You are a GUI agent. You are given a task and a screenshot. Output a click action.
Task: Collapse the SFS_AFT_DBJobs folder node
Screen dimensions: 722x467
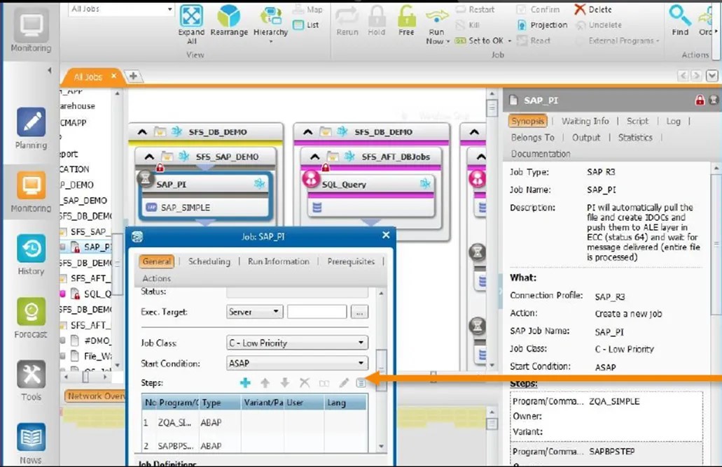(x=314, y=157)
